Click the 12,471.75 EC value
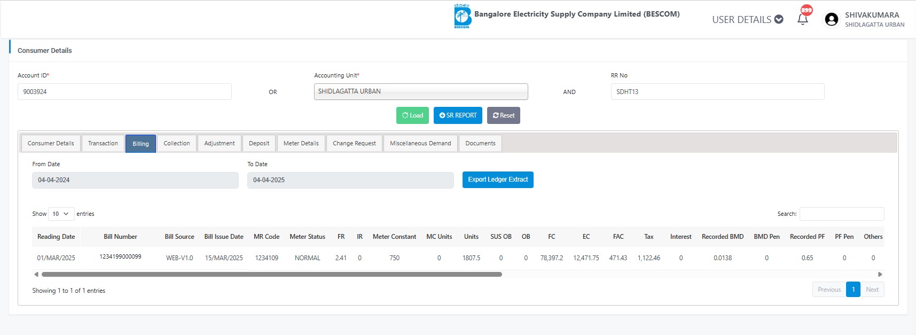Image resolution: width=916 pixels, height=335 pixels. (x=586, y=258)
